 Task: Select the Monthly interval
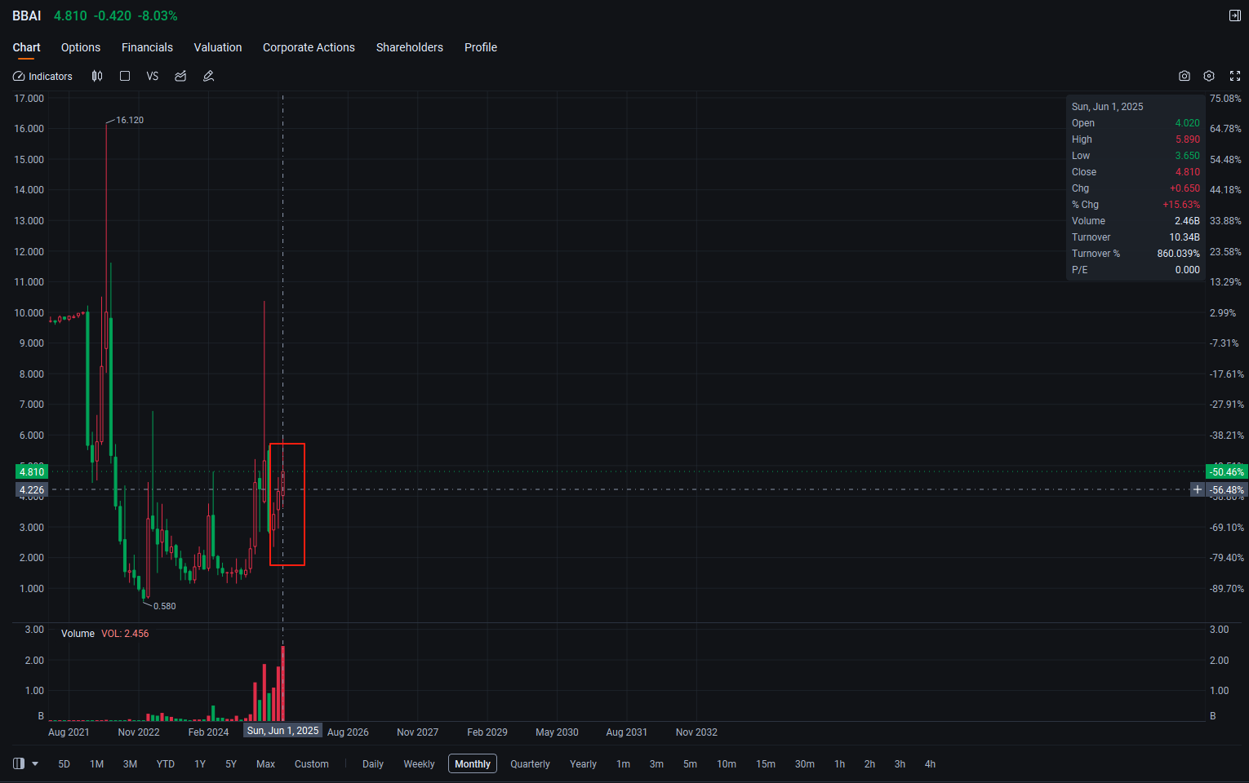473,764
